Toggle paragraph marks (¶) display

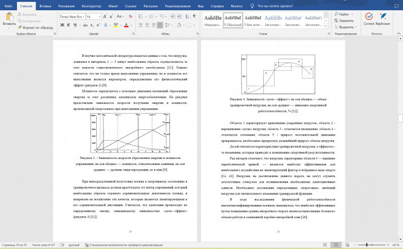point(195,17)
